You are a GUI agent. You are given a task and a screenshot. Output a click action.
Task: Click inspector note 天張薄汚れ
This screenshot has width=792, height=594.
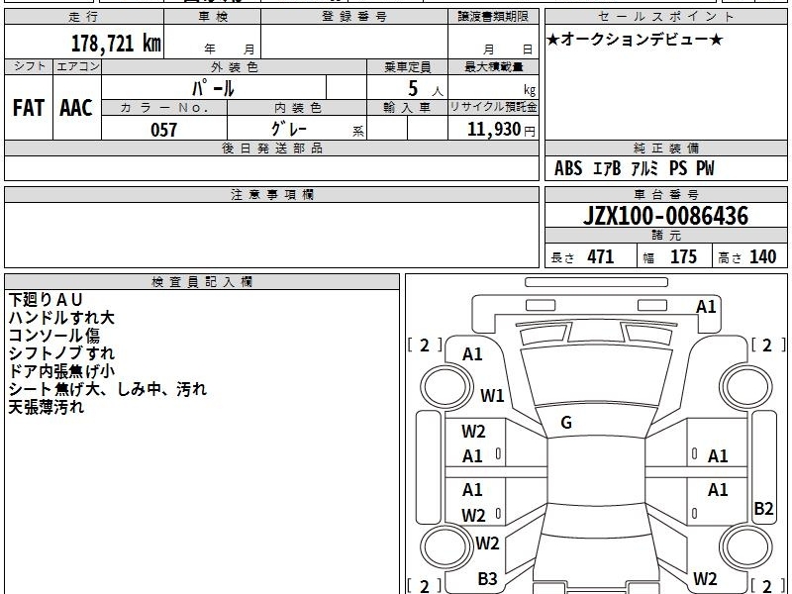click(46, 407)
